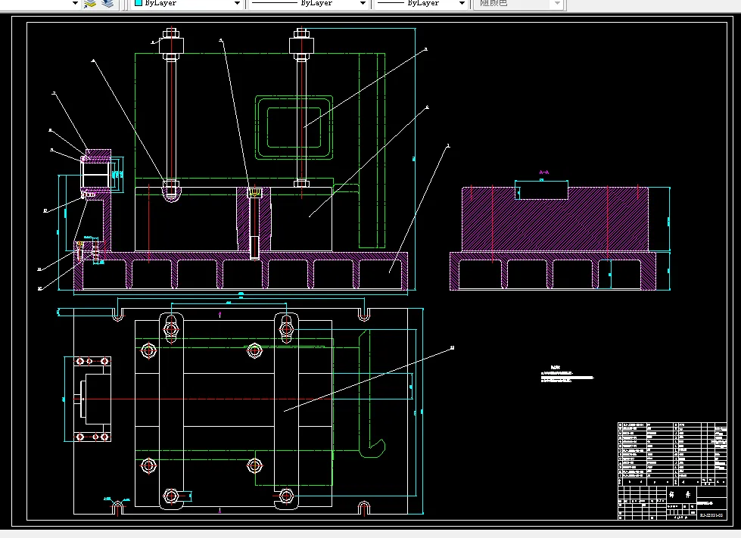Open the ByLayer color control dropdown

tap(187, 3)
